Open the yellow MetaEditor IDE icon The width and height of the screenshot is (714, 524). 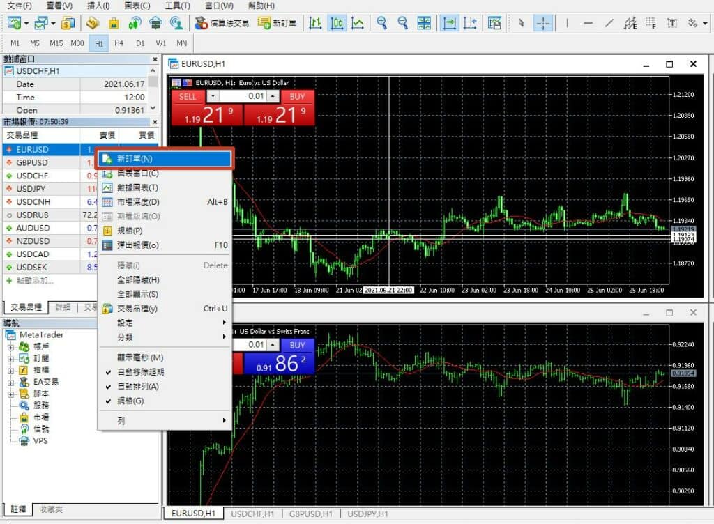point(93,23)
